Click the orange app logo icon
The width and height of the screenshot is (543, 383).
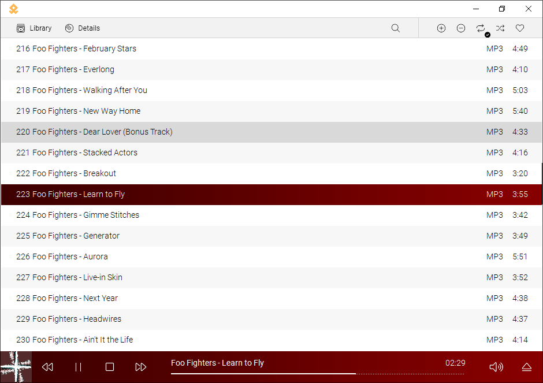pyautogui.click(x=13, y=9)
